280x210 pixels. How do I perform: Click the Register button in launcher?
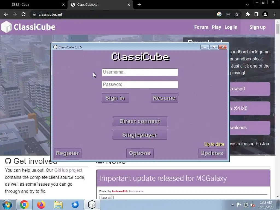(x=68, y=153)
